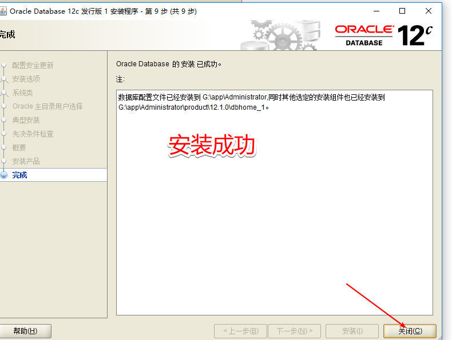Select the 系统类 step
The image size is (452, 340).
pyautogui.click(x=22, y=93)
